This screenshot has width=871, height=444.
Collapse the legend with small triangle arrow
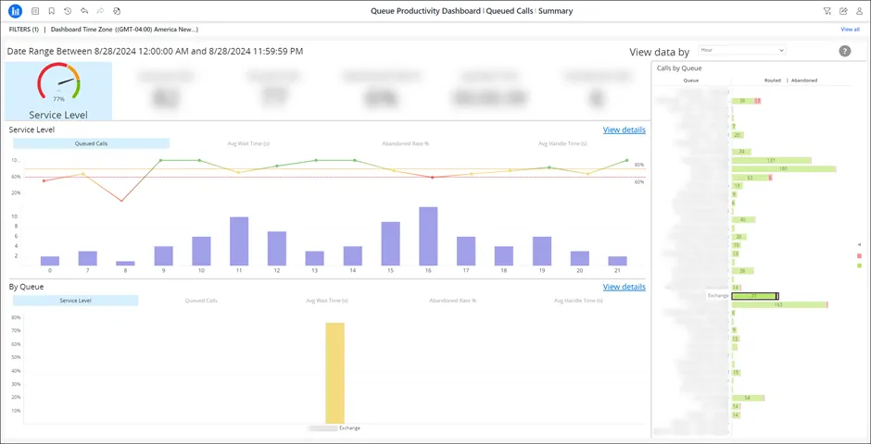click(x=859, y=244)
